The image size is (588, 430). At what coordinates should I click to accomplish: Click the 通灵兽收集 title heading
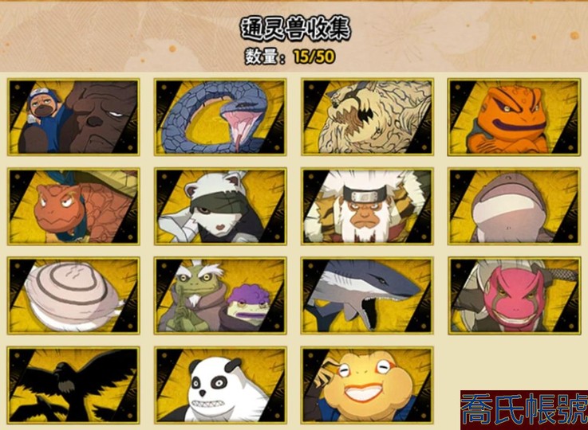click(x=295, y=29)
